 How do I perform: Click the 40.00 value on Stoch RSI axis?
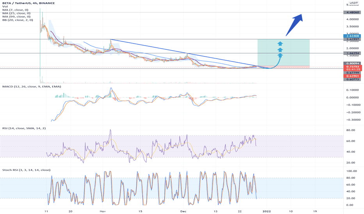point(351,191)
